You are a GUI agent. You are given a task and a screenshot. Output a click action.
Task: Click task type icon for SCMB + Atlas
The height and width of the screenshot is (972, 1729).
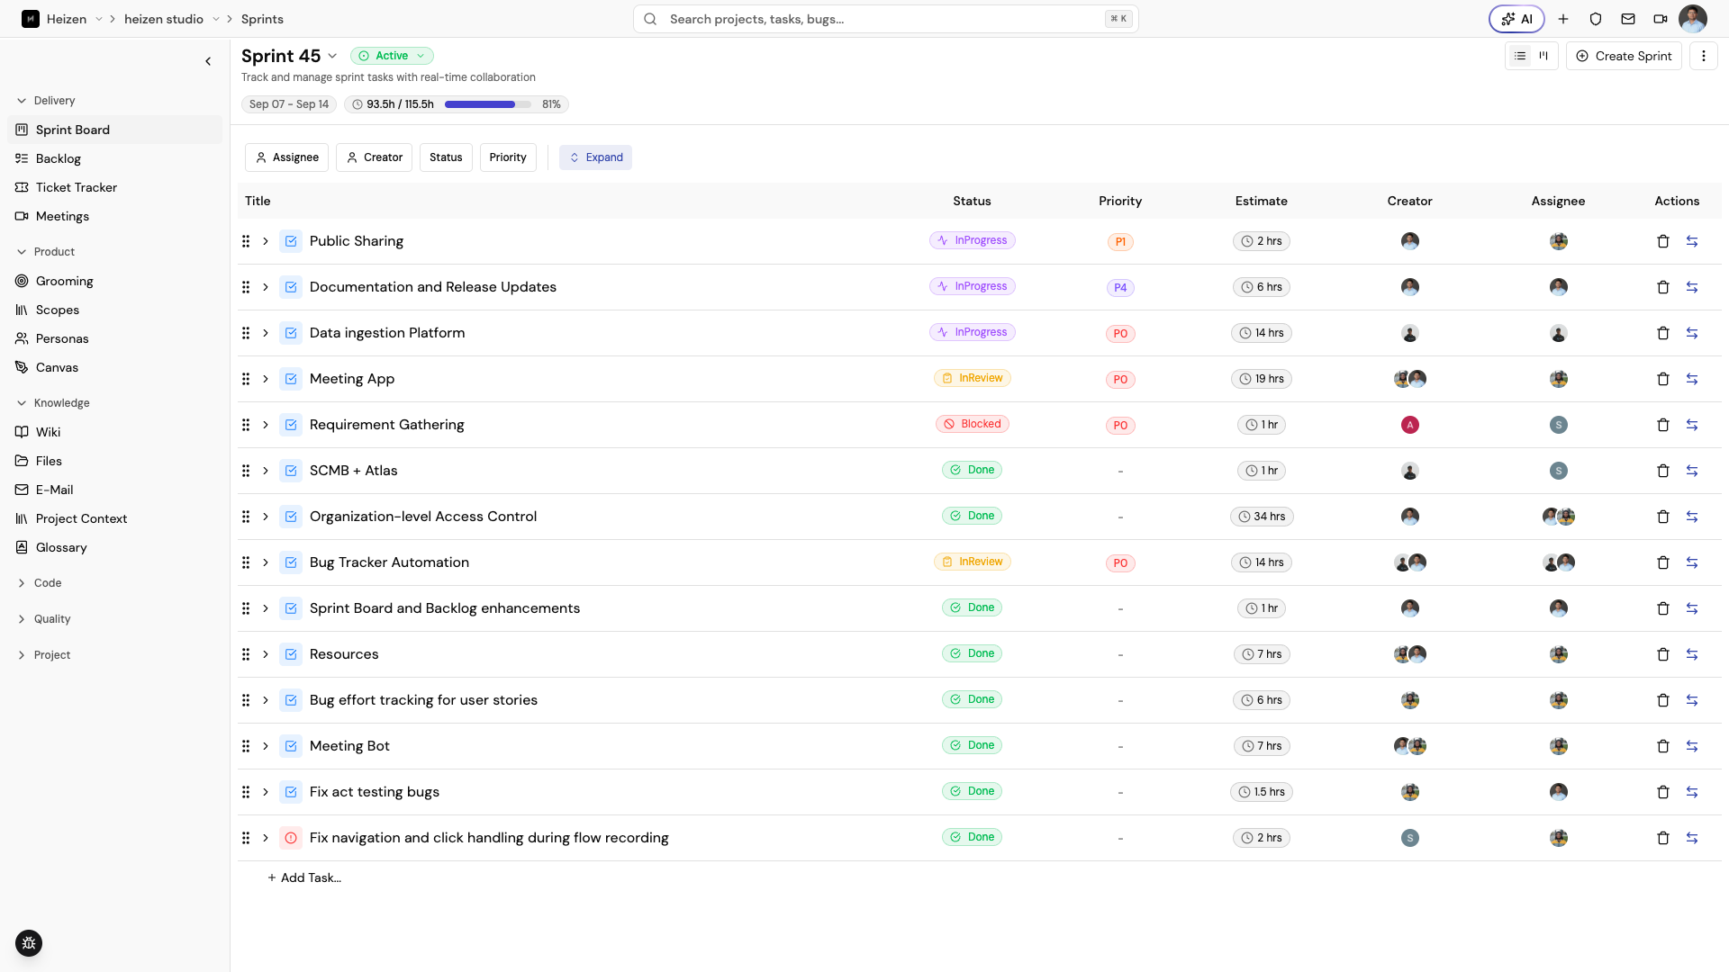[x=291, y=471]
